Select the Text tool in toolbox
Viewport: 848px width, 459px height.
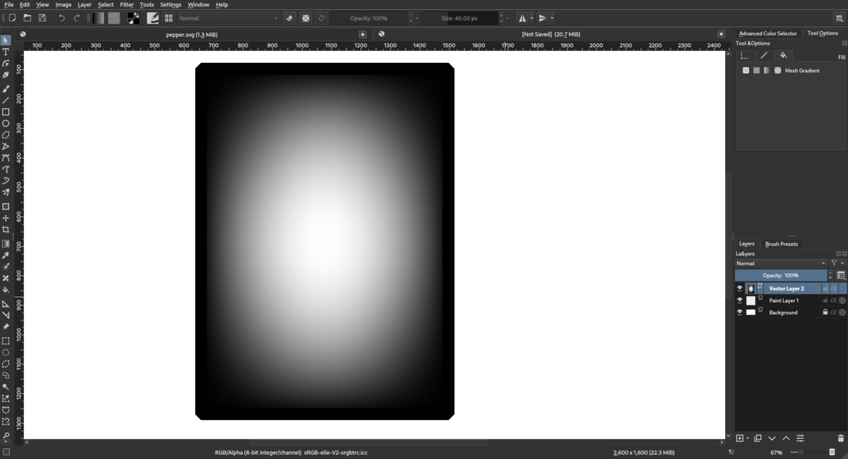[6, 52]
